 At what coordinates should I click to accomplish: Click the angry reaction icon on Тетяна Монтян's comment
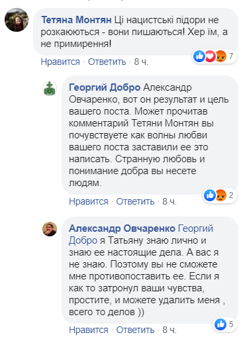click(220, 56)
